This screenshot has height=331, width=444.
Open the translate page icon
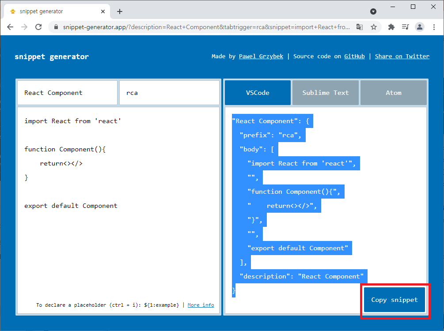click(x=360, y=27)
